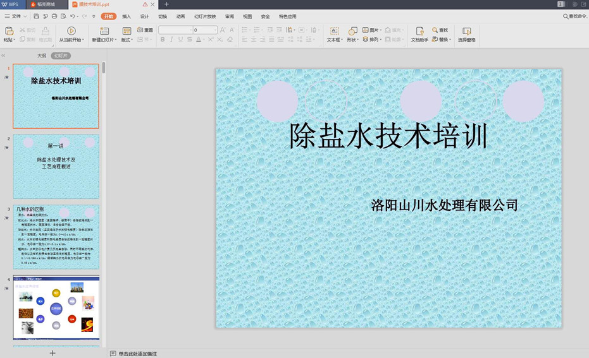
Task: Toggle underline formatting
Action: coord(180,40)
